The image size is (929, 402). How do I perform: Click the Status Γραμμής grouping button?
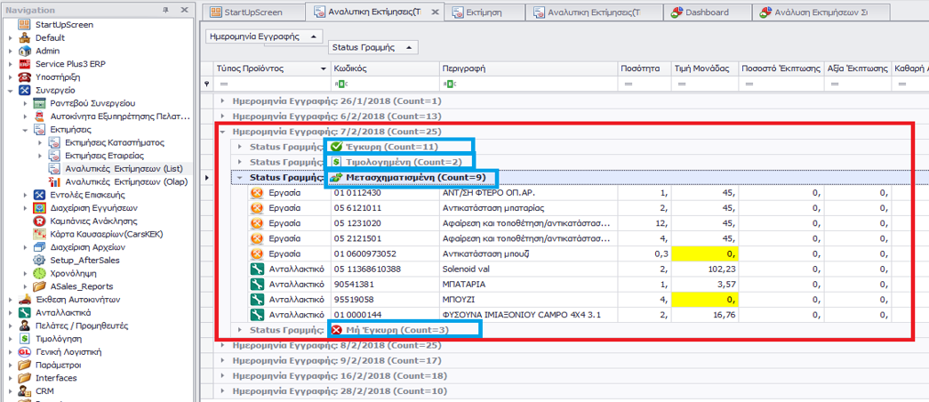coord(372,47)
